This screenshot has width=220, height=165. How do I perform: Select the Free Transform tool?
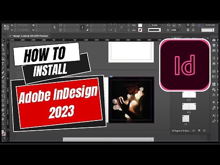(3, 96)
